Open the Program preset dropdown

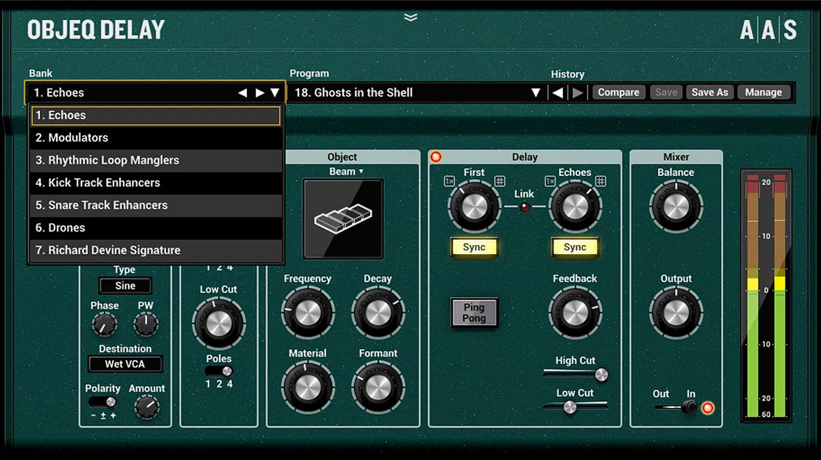[x=536, y=92]
